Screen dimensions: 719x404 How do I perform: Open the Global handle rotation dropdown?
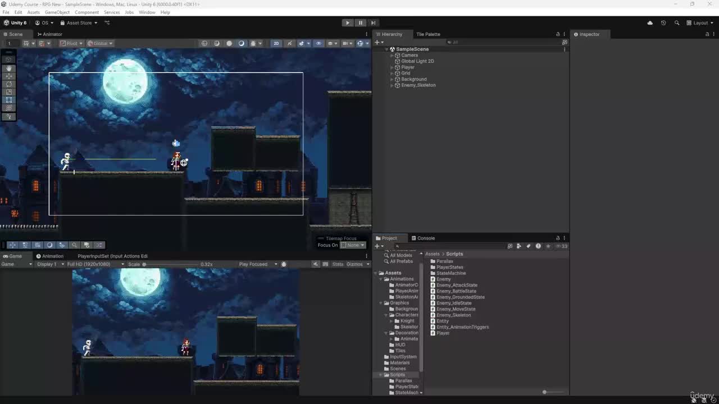[x=99, y=43]
